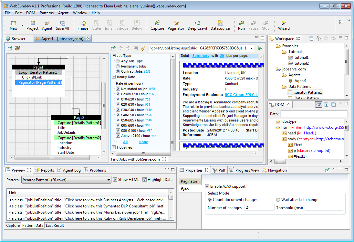The width and height of the screenshot is (354, 242).
Task: Click 20 jobs per page link
Action: click(x=222, y=56)
